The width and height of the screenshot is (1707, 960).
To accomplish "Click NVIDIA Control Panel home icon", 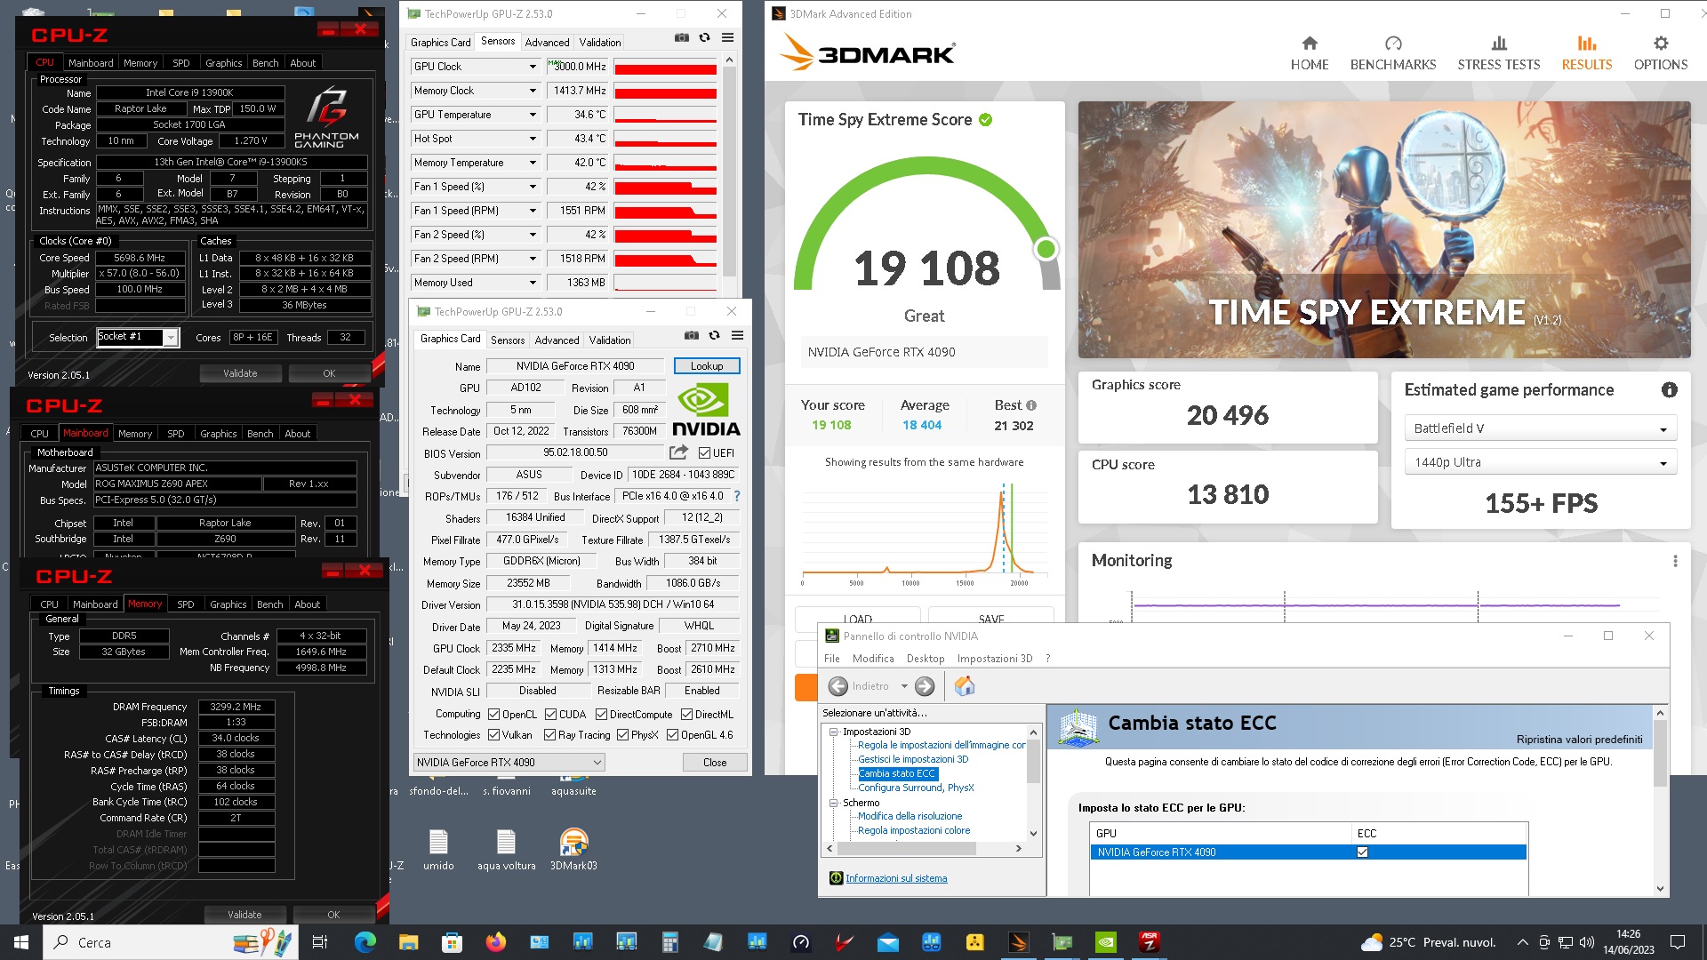I will point(965,686).
